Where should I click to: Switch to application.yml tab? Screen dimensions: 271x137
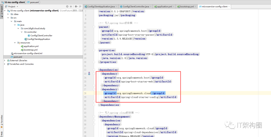(x=165, y=7)
